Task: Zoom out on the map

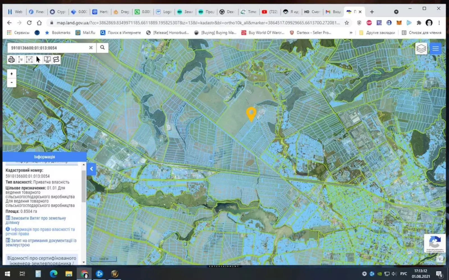Action: click(12, 83)
